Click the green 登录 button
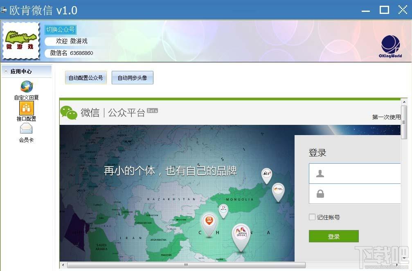 point(334,236)
